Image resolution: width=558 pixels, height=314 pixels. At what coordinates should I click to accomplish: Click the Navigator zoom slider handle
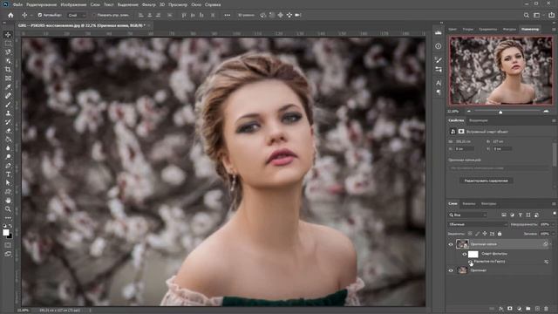tap(500, 112)
